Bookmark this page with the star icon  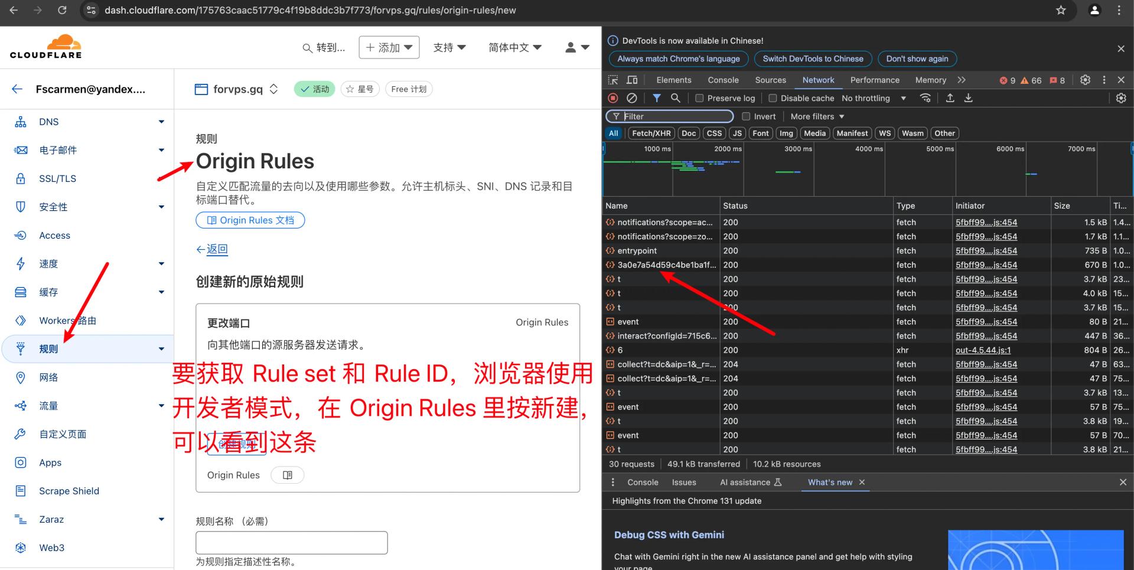1061,10
